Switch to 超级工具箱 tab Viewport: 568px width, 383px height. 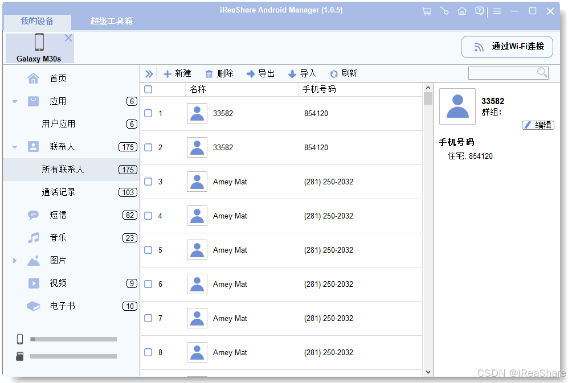[112, 22]
